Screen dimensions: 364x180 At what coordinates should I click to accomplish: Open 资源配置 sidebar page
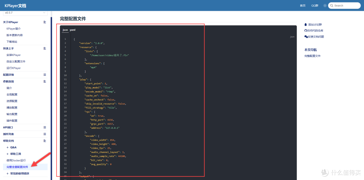[12, 101]
